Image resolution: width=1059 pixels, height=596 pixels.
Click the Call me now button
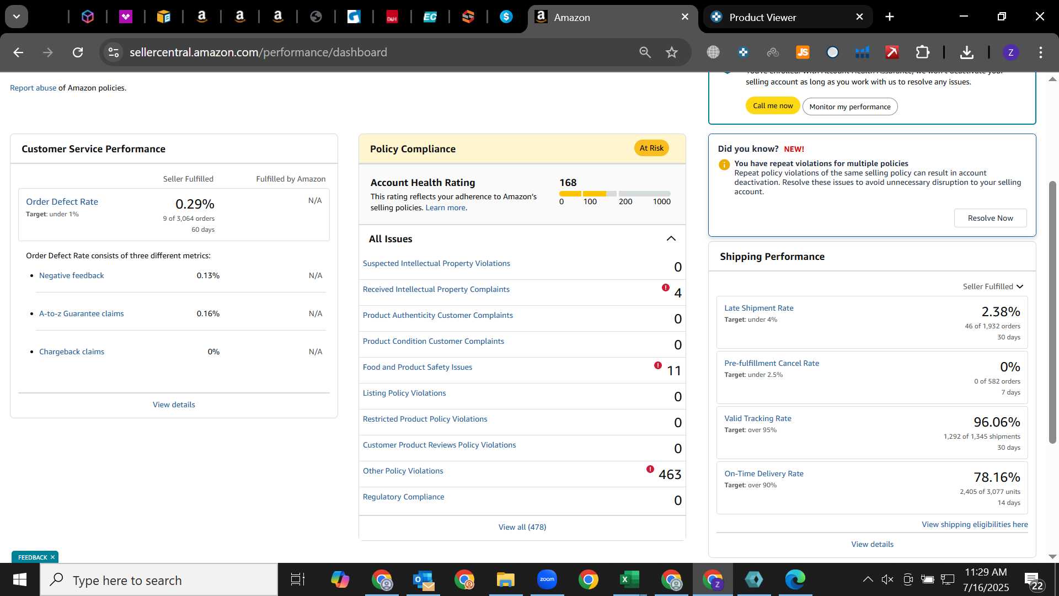click(x=773, y=106)
